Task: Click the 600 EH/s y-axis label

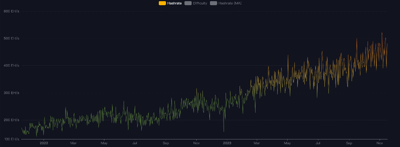Action: (x=12, y=11)
